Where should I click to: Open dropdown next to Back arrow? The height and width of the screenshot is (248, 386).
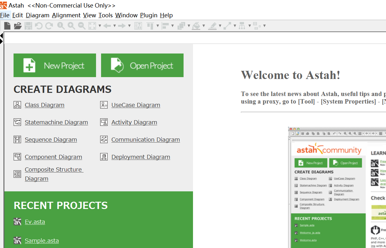114,26
